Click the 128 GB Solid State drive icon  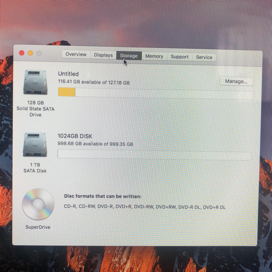point(35,82)
